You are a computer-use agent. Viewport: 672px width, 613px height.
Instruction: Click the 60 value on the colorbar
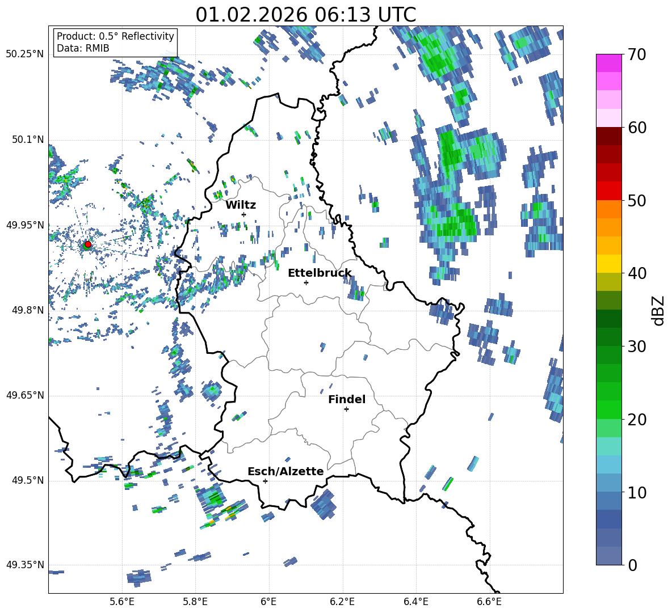pos(637,127)
